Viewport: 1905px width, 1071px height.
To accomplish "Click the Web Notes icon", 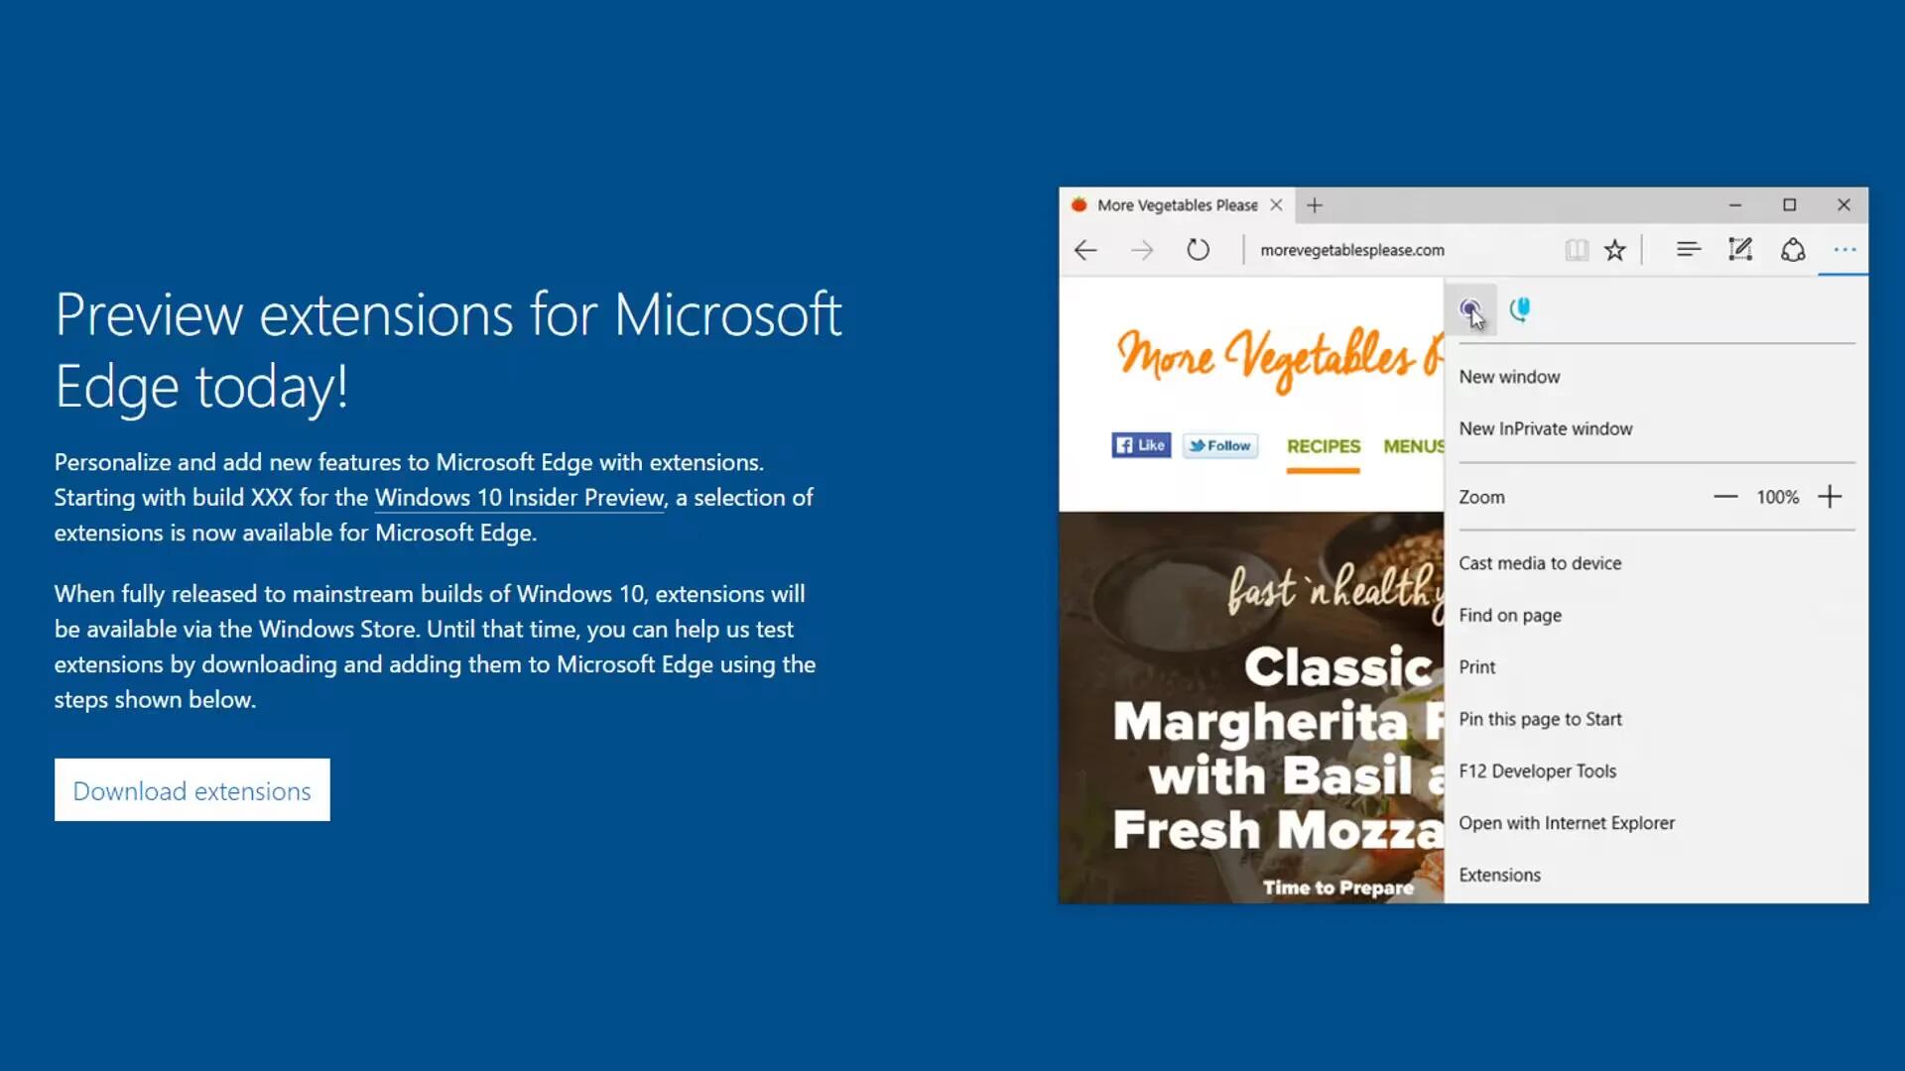I will (1740, 249).
